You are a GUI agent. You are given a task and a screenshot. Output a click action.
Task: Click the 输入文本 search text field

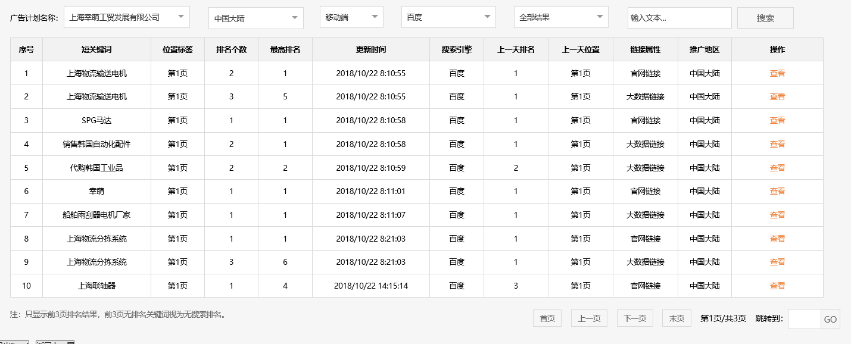tap(679, 17)
